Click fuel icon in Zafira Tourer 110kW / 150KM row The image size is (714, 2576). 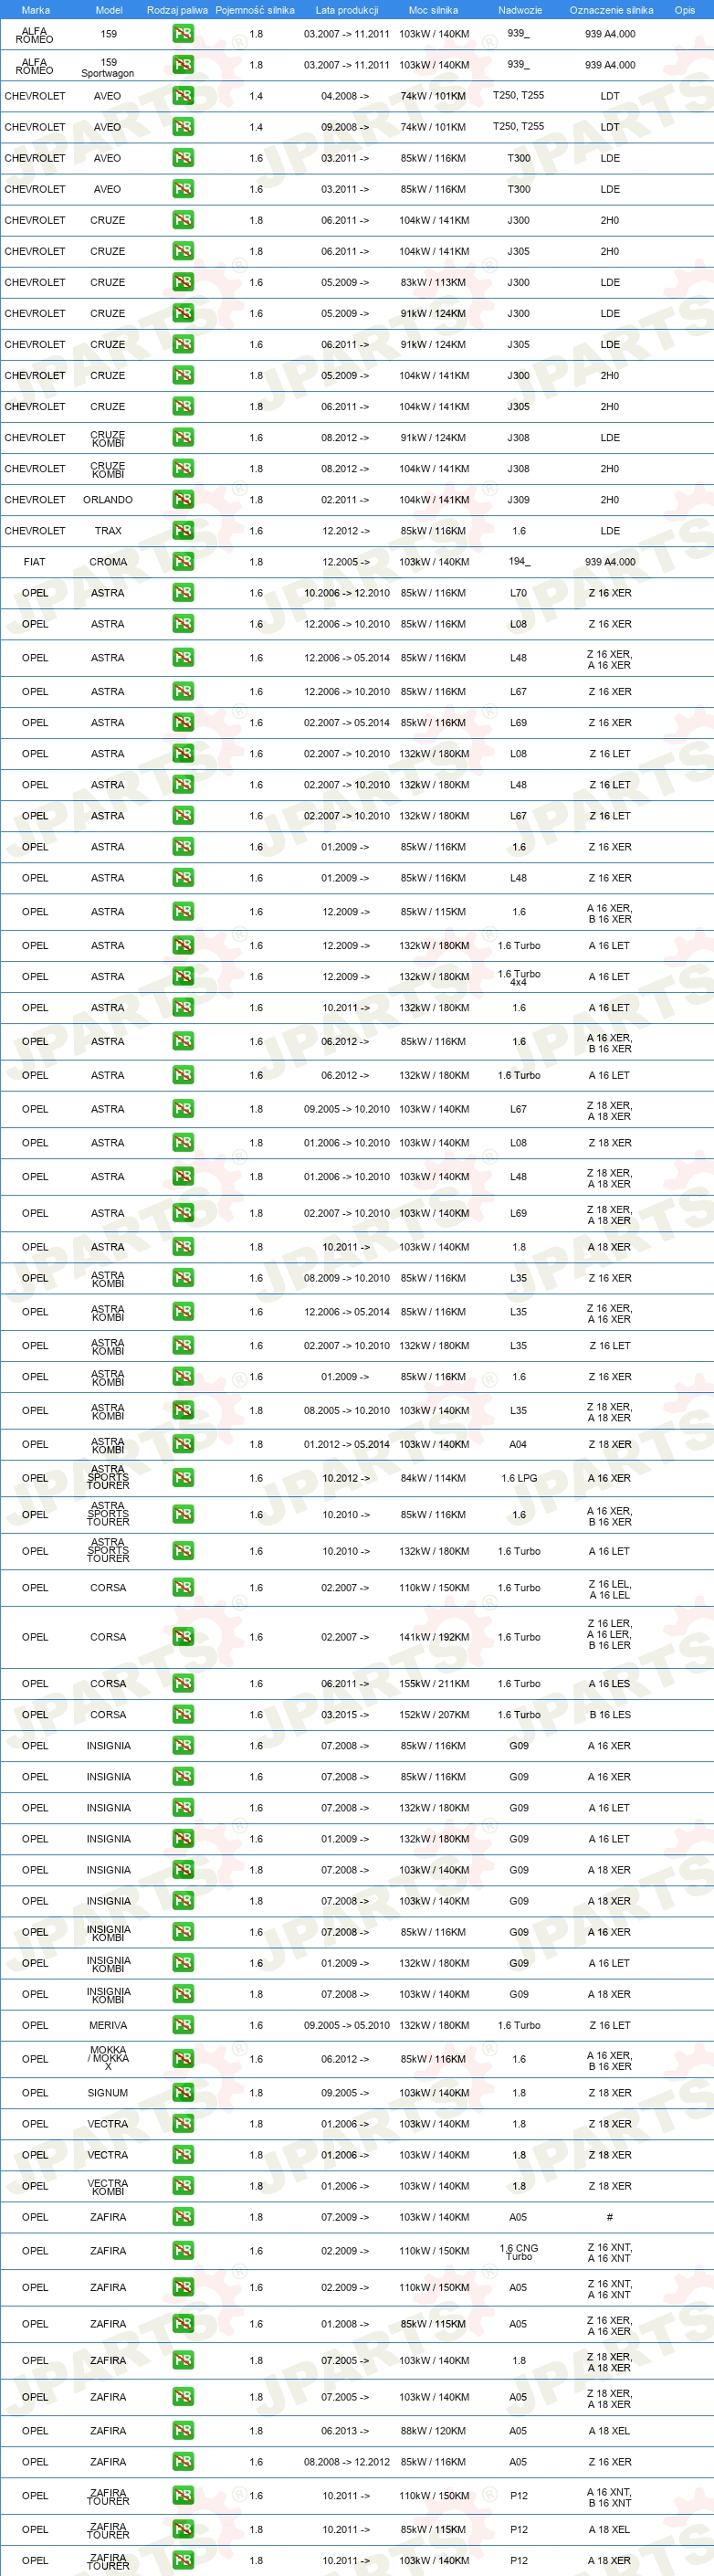click(x=183, y=2496)
